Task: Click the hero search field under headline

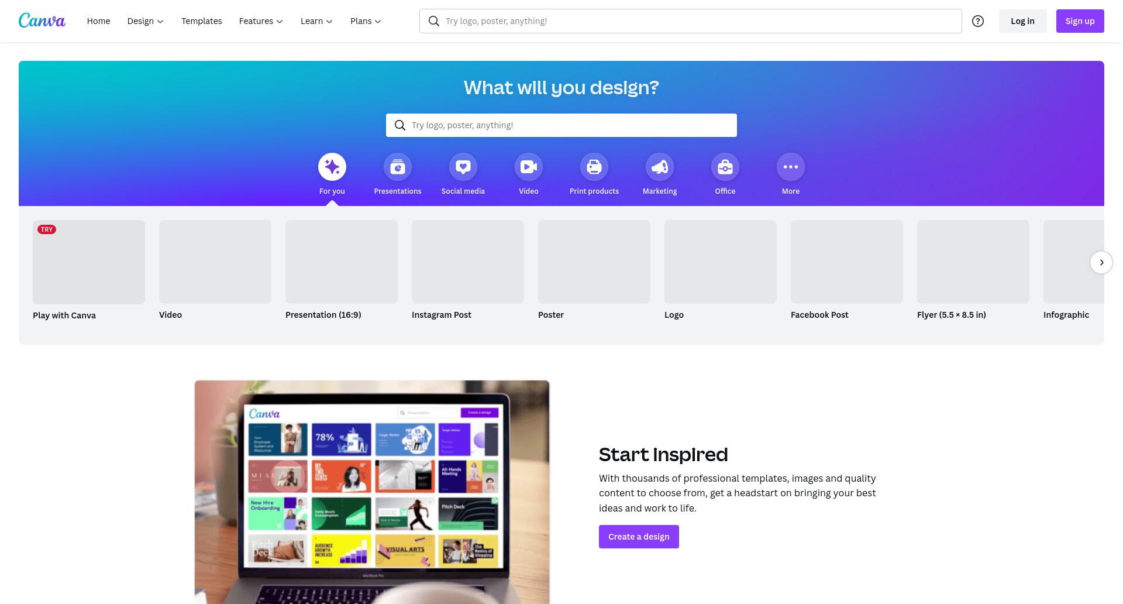Action: [x=561, y=125]
